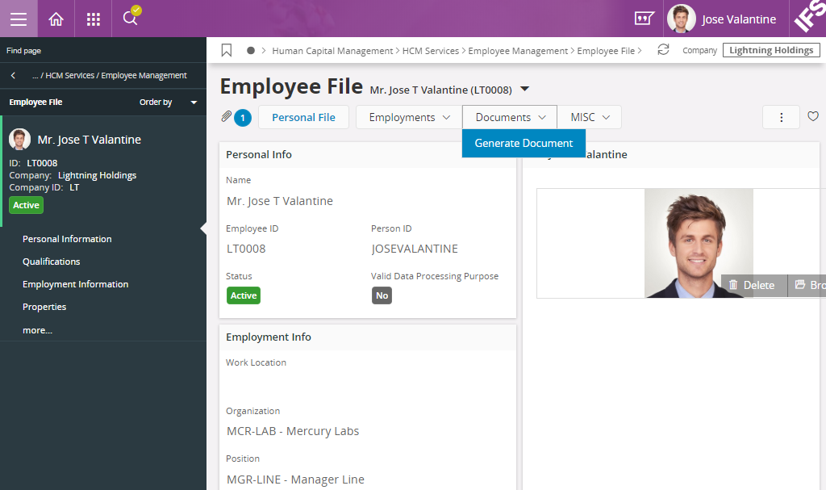Viewport: 826px width, 490px height.
Task: Refresh the page with the reload icon
Action: coord(663,50)
